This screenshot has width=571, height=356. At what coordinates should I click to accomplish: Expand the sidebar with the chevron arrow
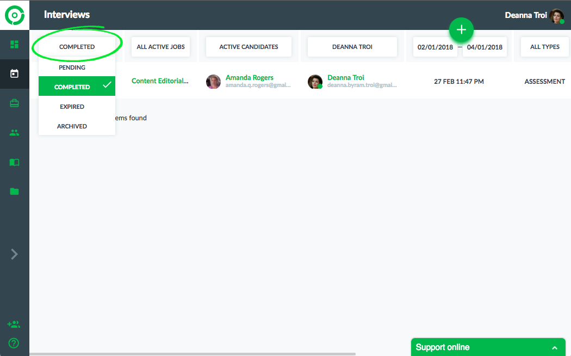tap(14, 254)
